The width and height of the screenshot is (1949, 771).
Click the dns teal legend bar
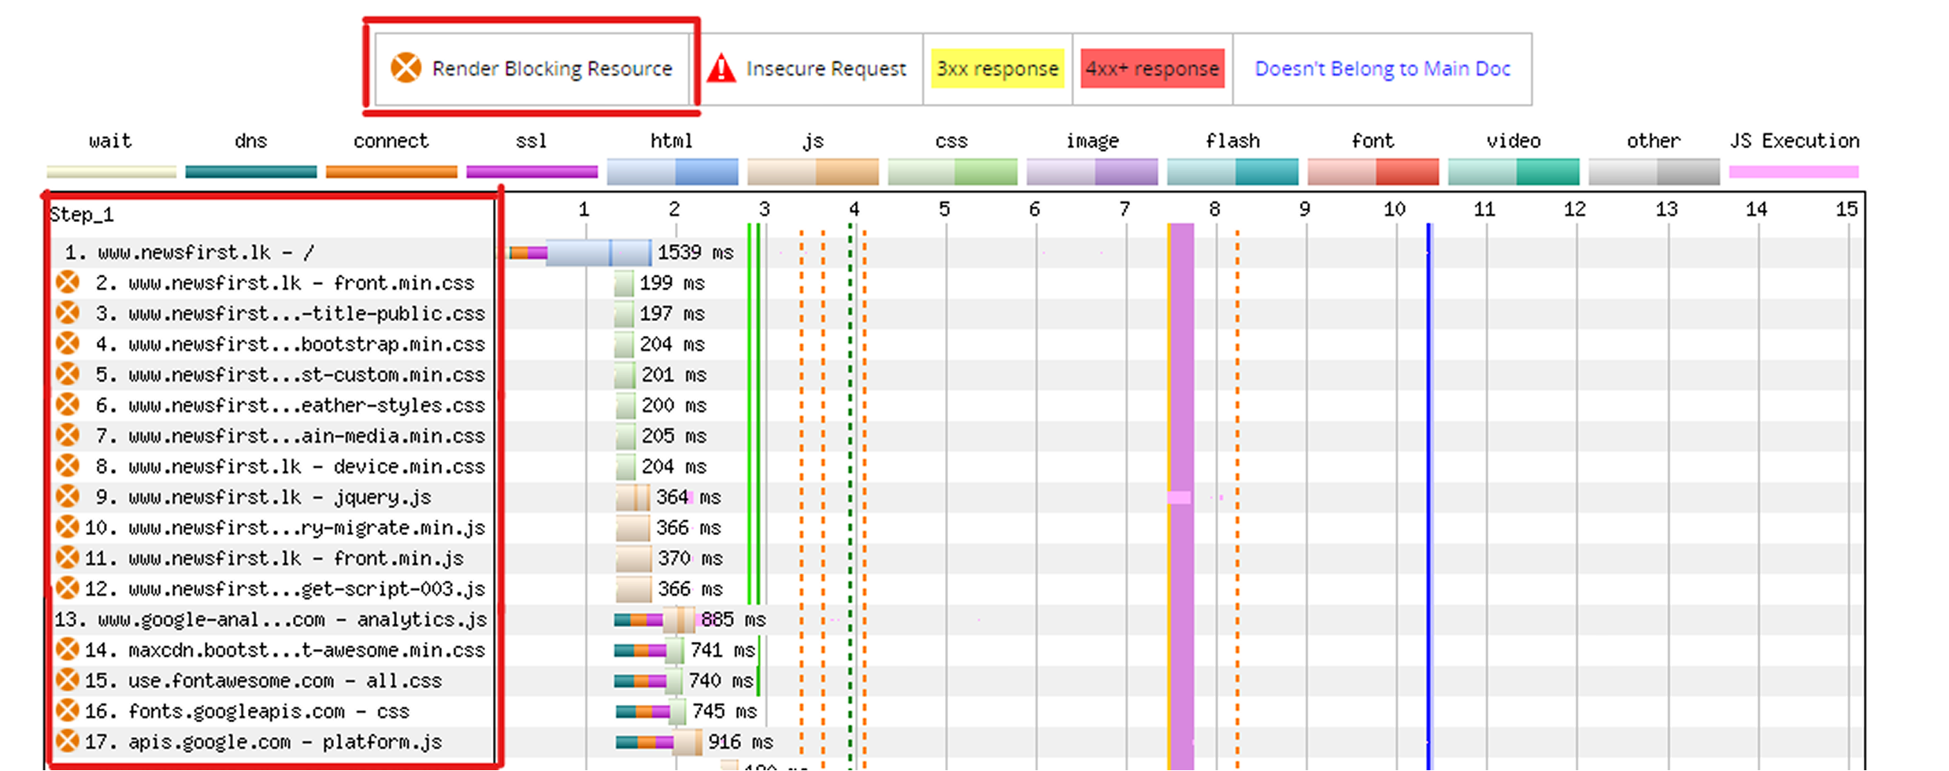[x=251, y=172]
